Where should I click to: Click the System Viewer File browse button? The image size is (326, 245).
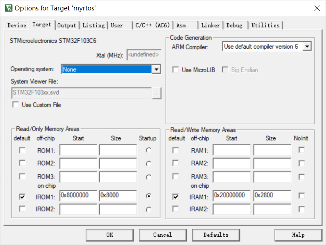tap(156, 93)
